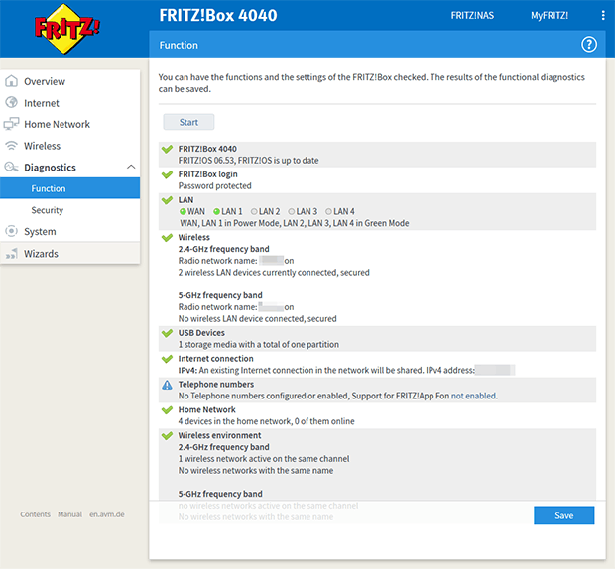Viewport: 615px width, 569px height.
Task: Click the LAN 3 status indicator
Action: pos(292,211)
